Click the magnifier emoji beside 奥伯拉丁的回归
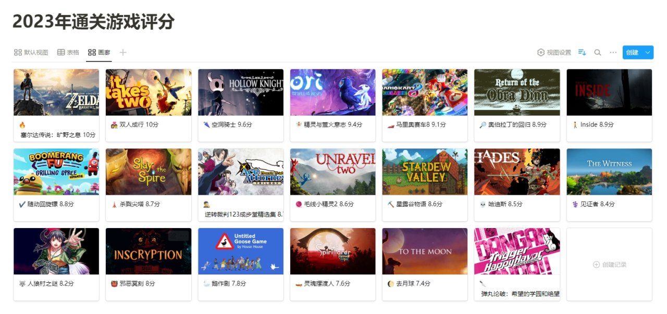 483,125
